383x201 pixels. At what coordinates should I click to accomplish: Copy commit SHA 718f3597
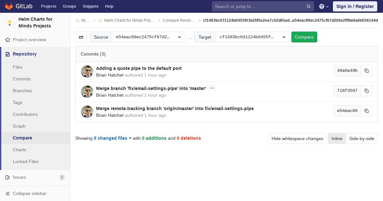pos(366,91)
